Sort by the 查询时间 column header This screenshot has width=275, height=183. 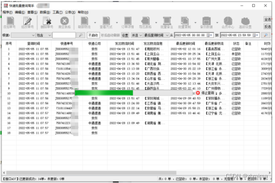pos(33,44)
